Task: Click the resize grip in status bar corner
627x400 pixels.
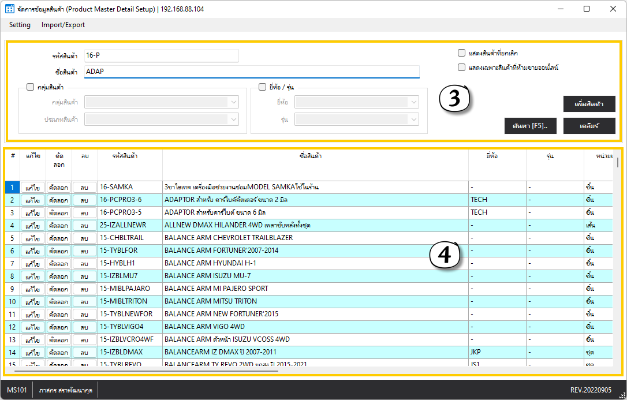Action: [621, 394]
